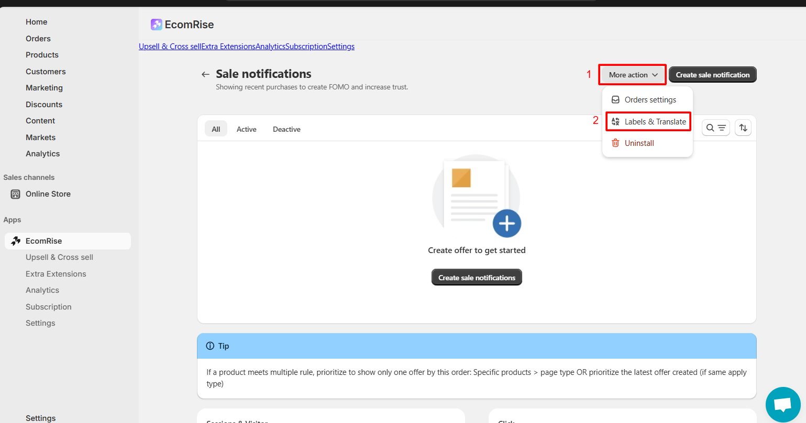Viewport: 806px width, 423px height.
Task: Open the chat support bubble icon
Action: (x=782, y=404)
